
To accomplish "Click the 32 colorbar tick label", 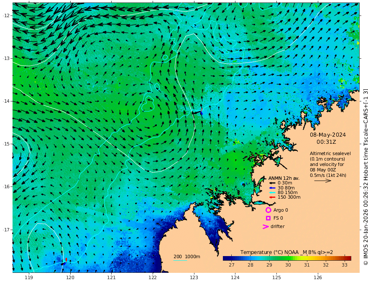I will coord(325,265).
